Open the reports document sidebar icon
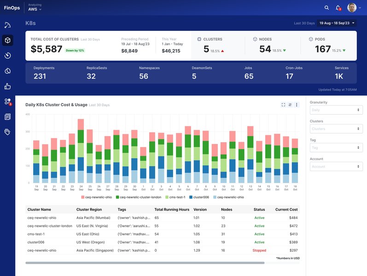This screenshot has height=276, width=367. coord(7,117)
